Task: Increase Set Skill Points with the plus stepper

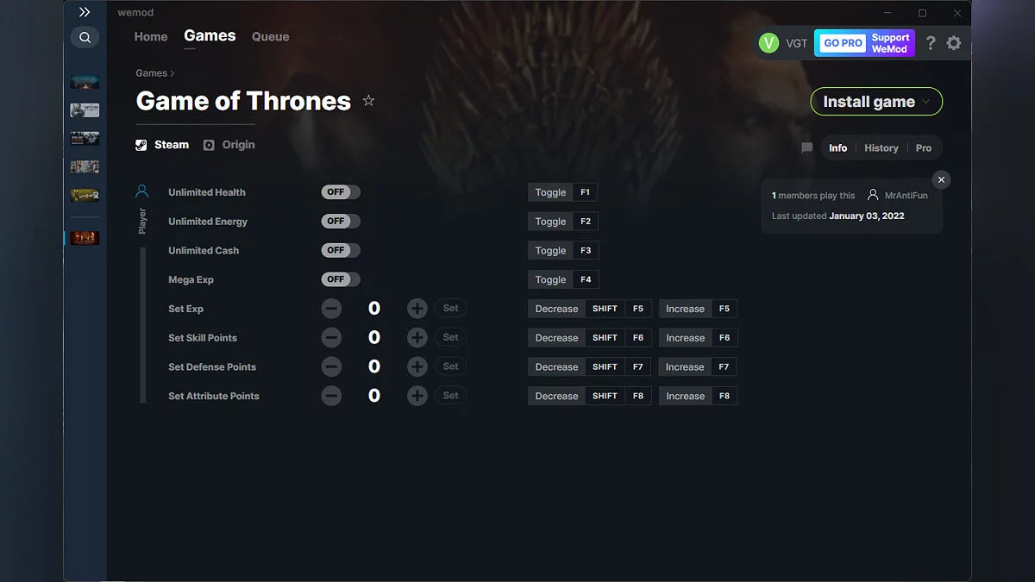Action: [417, 337]
